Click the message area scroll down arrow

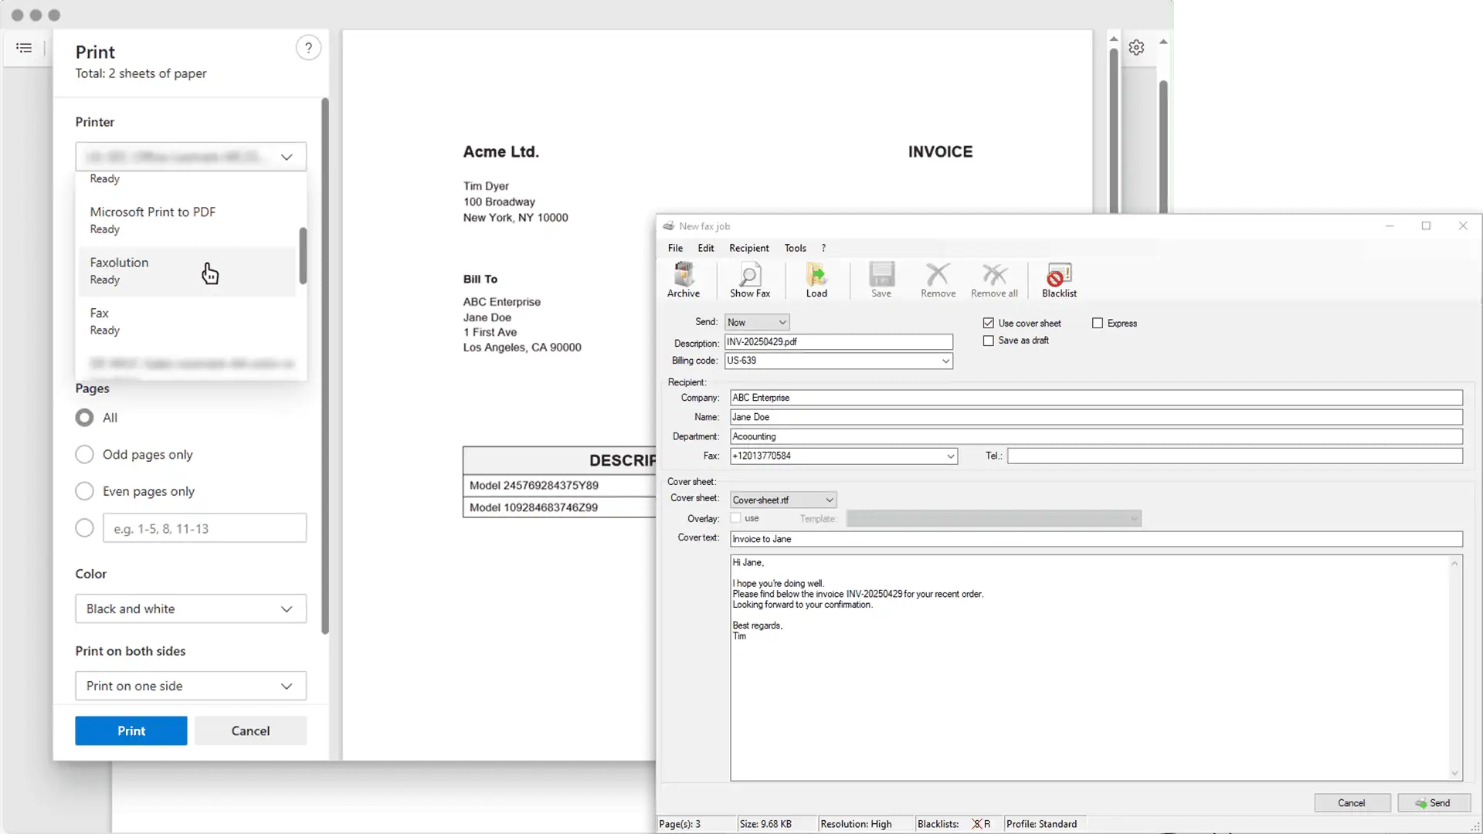(1454, 773)
